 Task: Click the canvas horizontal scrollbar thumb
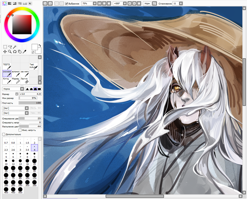[135, 196]
